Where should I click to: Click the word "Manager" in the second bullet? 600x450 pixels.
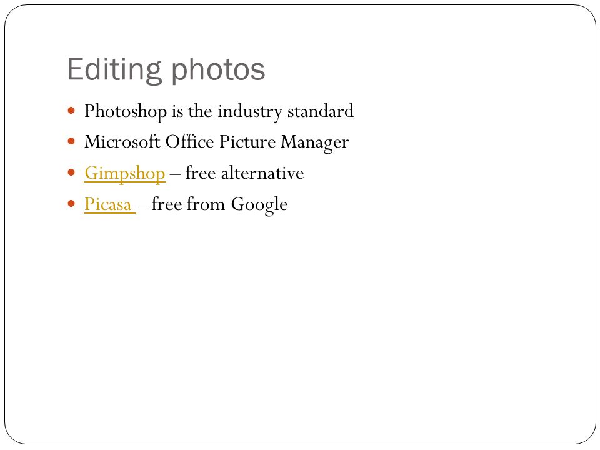click(314, 142)
